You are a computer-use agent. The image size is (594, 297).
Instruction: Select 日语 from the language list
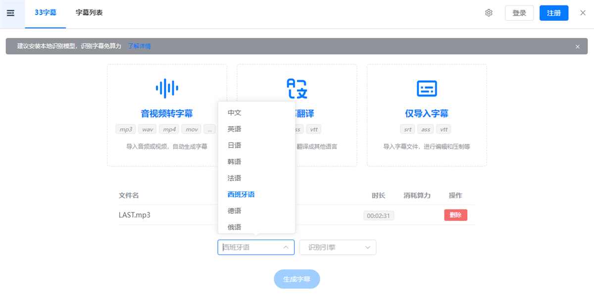click(x=234, y=145)
